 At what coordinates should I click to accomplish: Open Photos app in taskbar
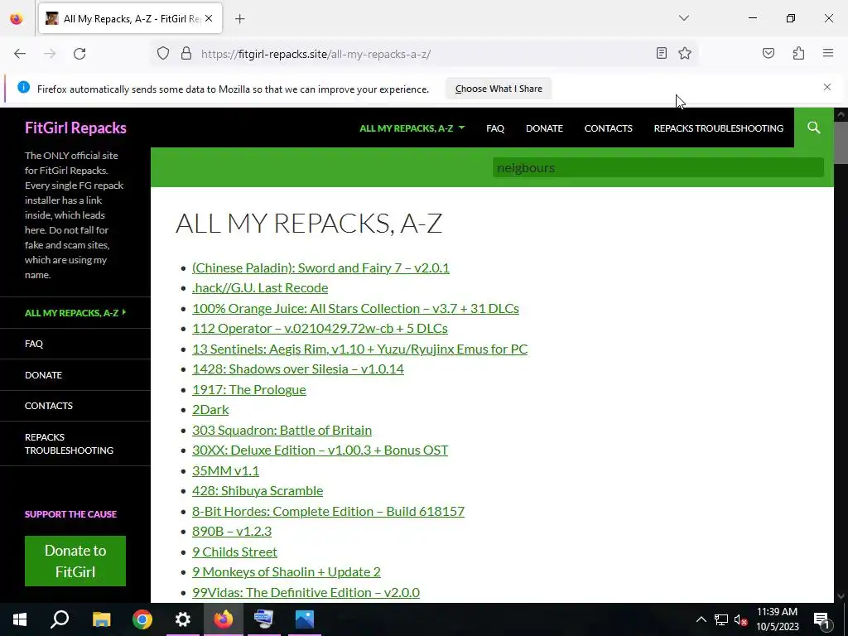click(x=305, y=619)
